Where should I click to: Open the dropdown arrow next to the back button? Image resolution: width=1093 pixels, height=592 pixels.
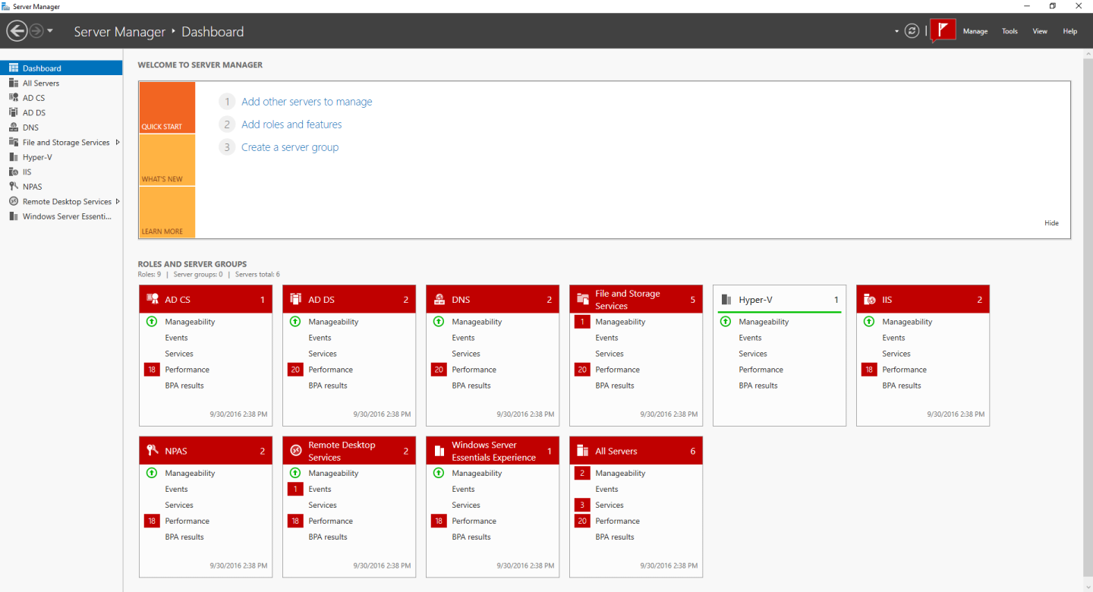pyautogui.click(x=50, y=31)
